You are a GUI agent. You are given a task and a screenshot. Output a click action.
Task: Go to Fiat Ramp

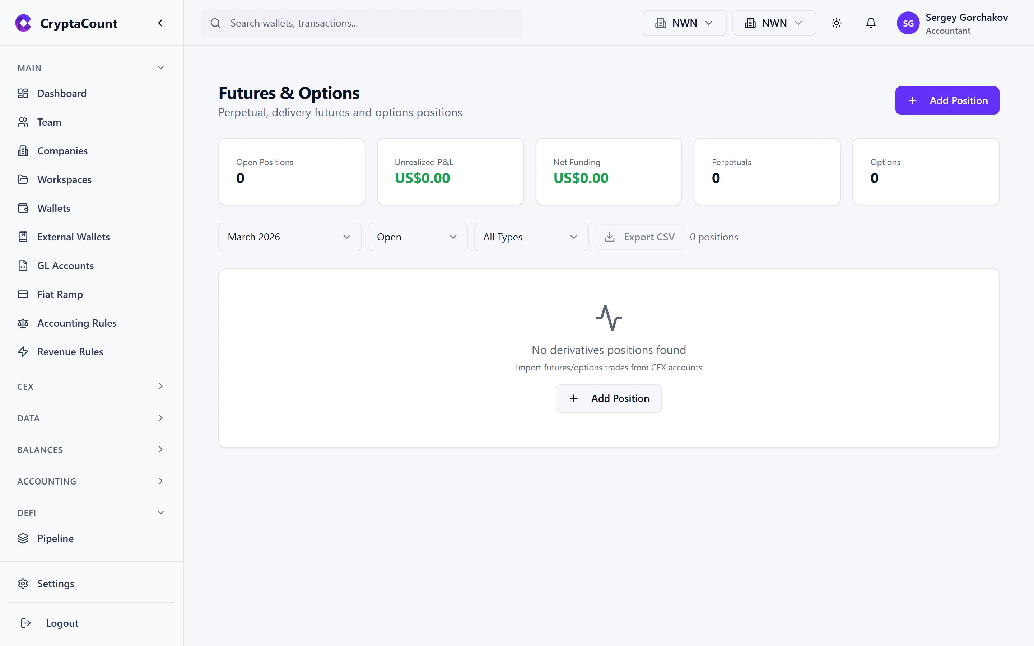coord(60,294)
